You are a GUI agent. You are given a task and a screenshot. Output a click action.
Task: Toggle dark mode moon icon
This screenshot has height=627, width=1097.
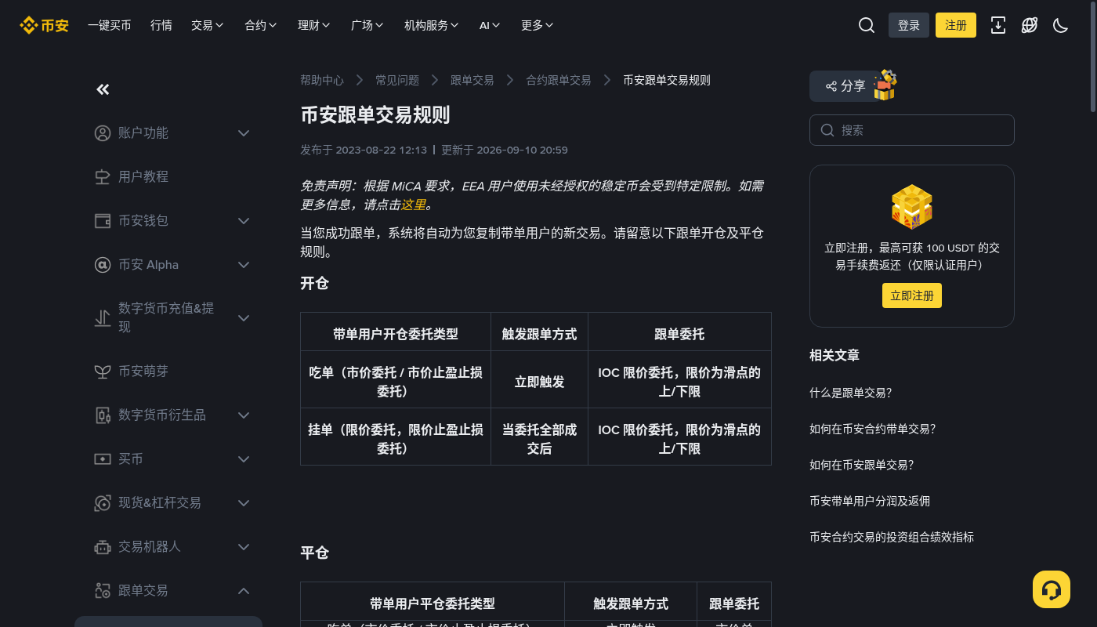tap(1061, 25)
